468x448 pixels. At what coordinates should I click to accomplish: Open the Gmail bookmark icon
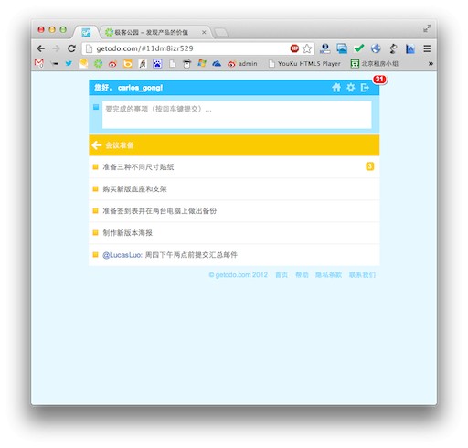point(39,63)
